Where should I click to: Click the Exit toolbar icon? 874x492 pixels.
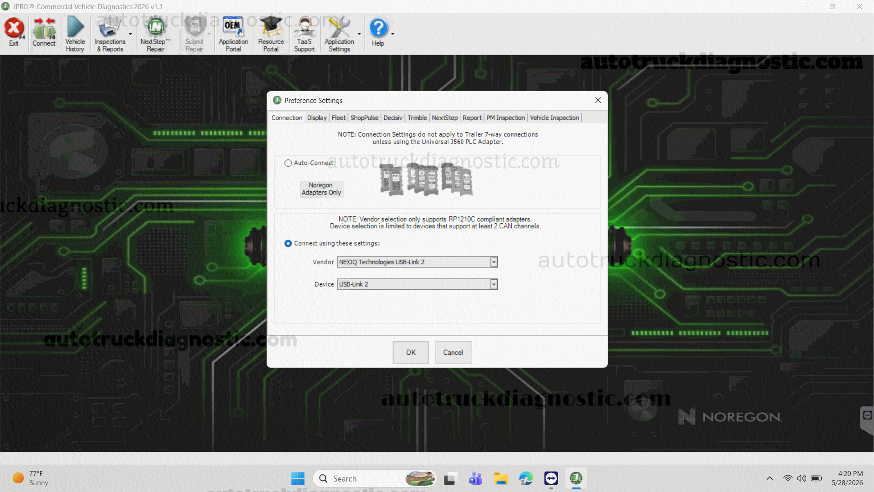tap(14, 32)
